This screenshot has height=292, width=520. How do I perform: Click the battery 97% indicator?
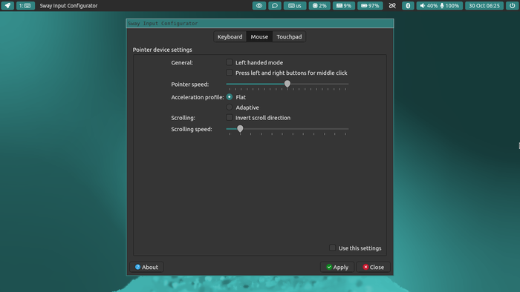[370, 6]
